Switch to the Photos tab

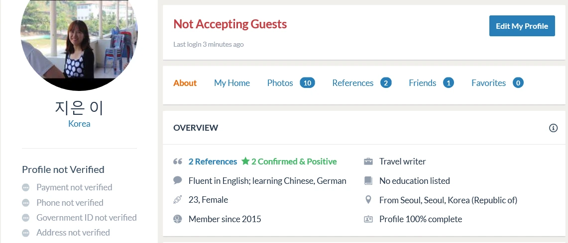click(280, 83)
